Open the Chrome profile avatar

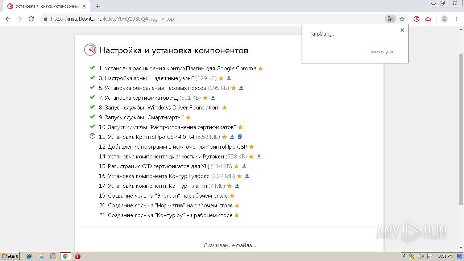tap(444, 19)
